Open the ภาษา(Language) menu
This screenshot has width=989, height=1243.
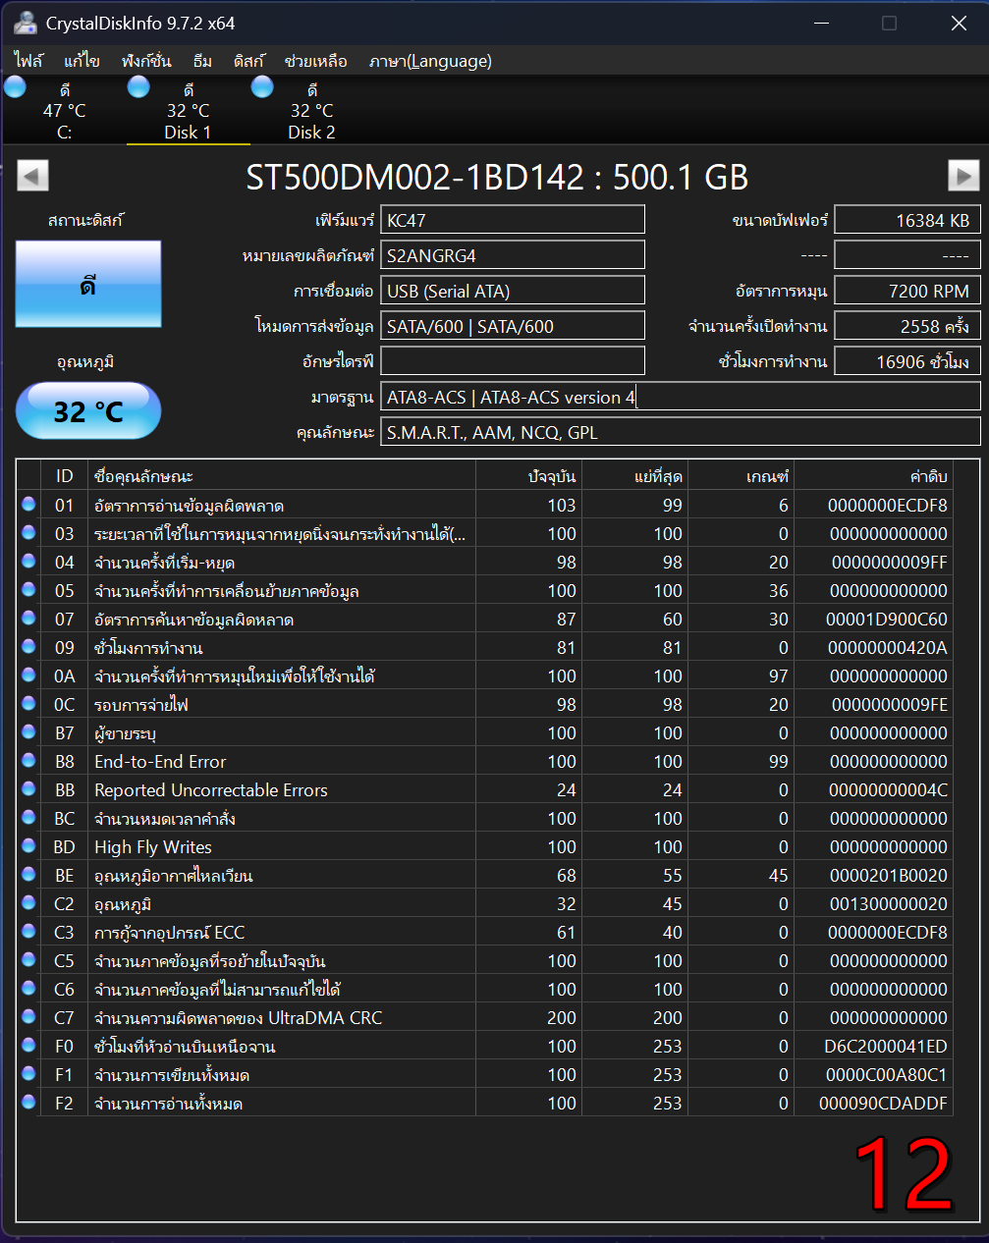click(x=430, y=61)
